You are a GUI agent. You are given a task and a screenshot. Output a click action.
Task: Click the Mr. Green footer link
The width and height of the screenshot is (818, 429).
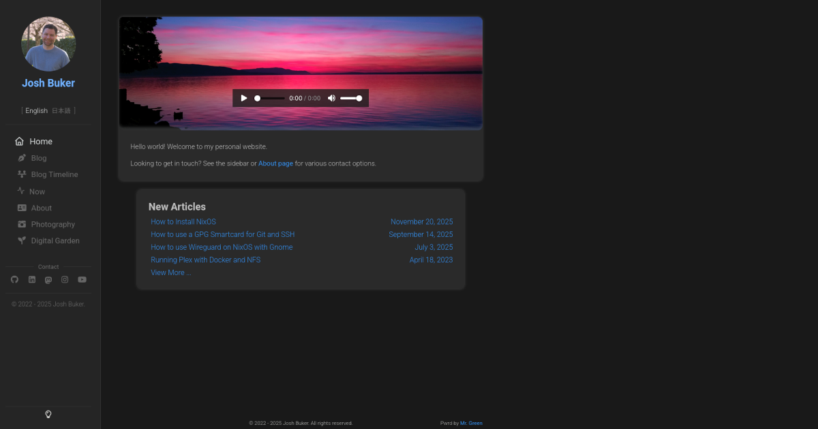click(471, 423)
